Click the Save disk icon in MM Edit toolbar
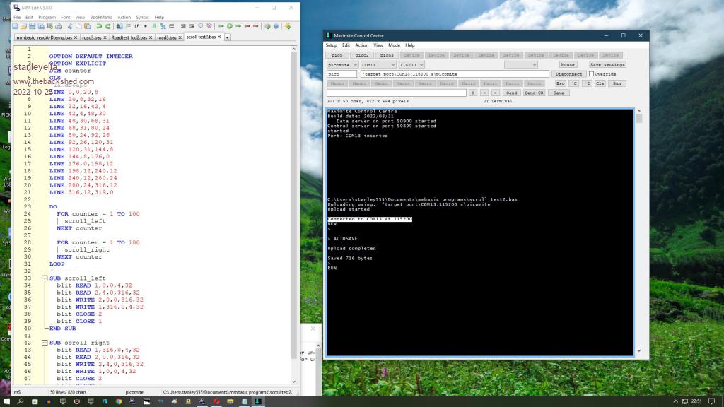Screen dimensions: 724x407 [x=32, y=26]
